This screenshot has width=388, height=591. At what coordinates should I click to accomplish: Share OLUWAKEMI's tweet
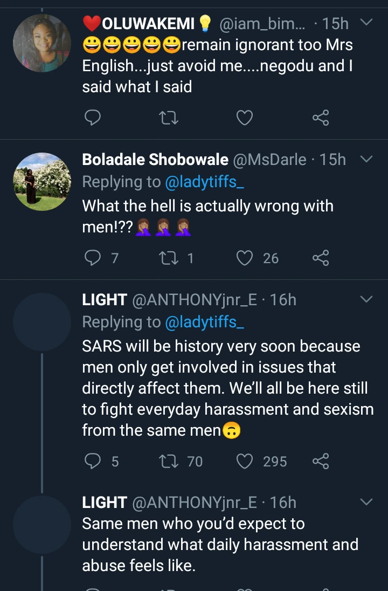coord(321,117)
